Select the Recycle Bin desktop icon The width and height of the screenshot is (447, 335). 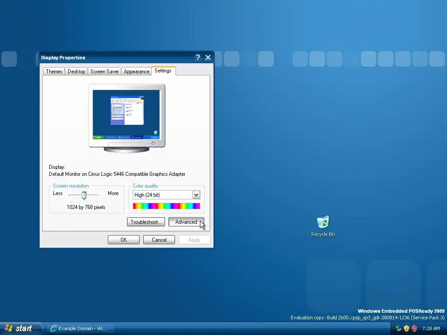[x=323, y=226]
